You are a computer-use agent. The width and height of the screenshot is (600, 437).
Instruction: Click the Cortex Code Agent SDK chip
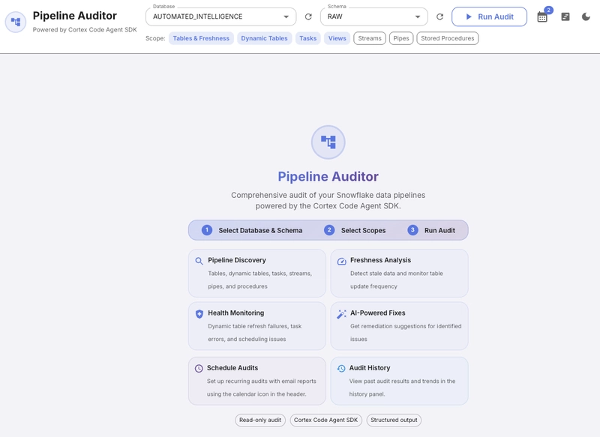pyautogui.click(x=326, y=420)
